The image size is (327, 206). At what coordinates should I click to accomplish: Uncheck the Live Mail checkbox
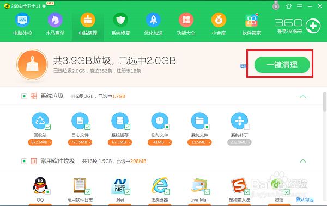207,192
